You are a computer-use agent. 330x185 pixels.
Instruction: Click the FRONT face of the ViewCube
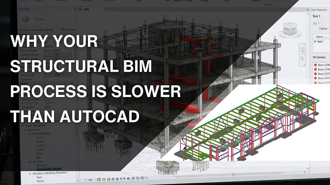(287, 29)
